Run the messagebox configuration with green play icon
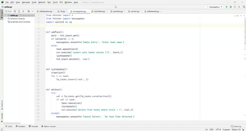Viewport: 246px width, 131px height. point(227,7)
